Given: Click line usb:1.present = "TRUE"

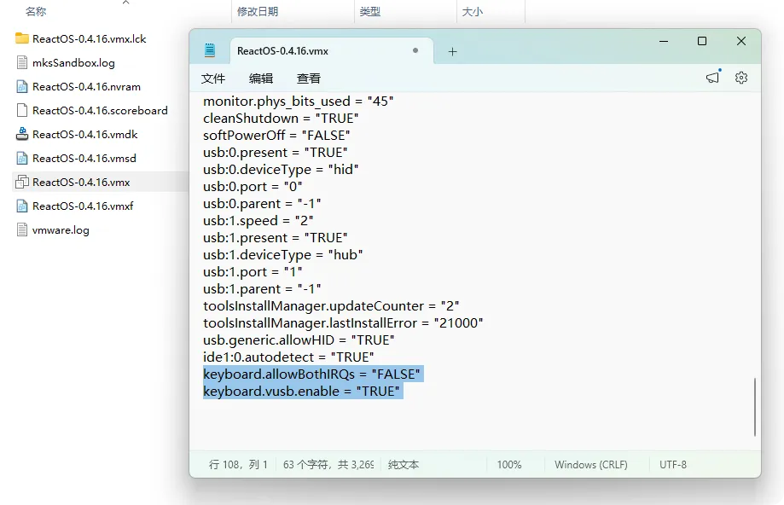Looking at the screenshot, I should tap(276, 237).
